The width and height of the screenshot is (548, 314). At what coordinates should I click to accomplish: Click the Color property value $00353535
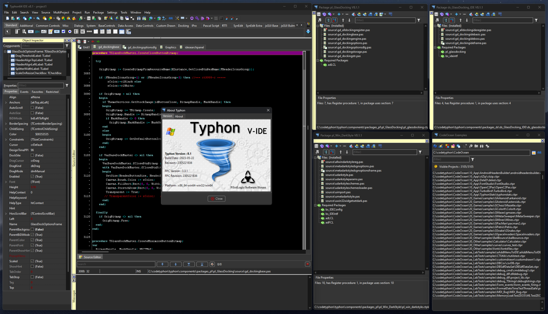click(42, 134)
